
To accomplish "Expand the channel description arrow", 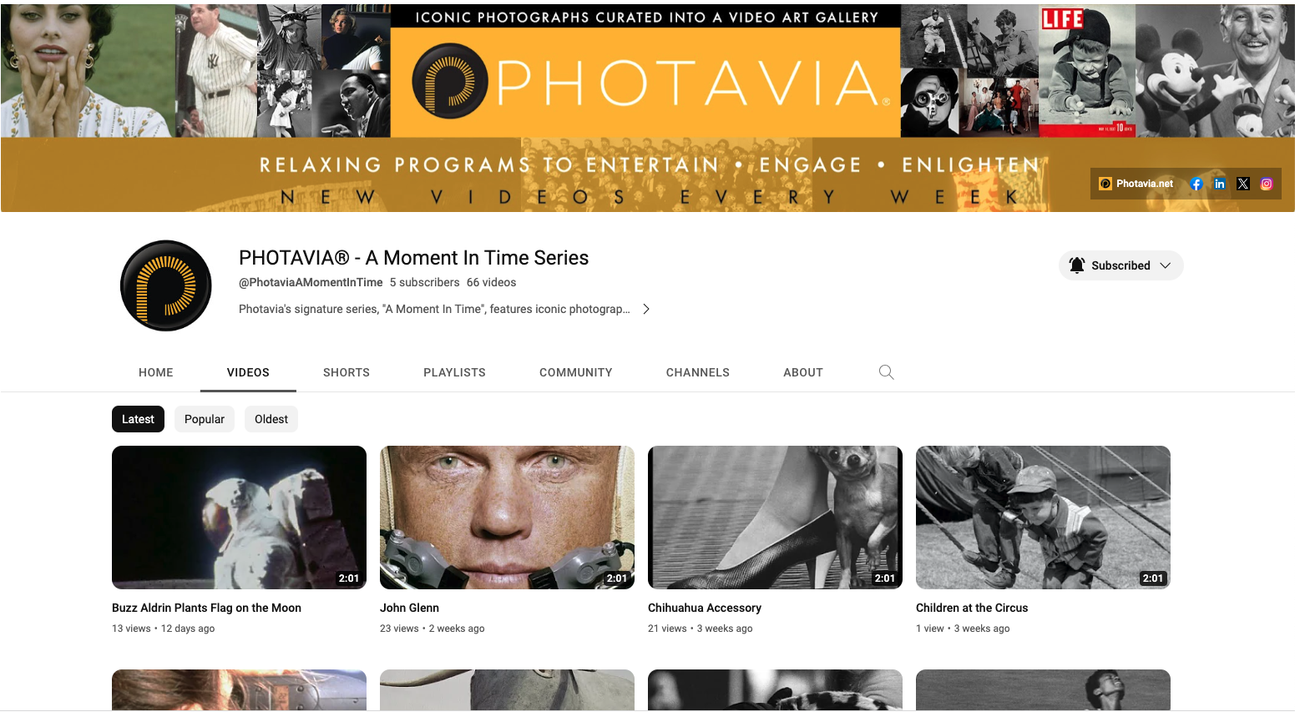I will click(645, 309).
